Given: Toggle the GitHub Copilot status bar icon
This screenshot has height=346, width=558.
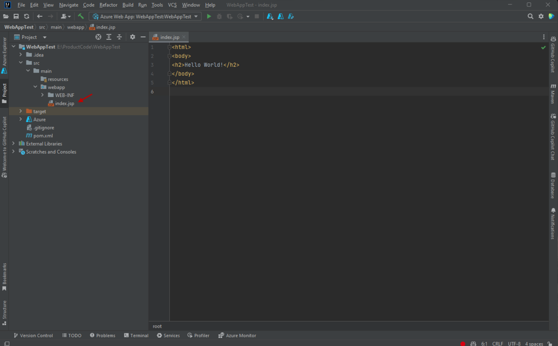Looking at the screenshot, I should pos(473,343).
